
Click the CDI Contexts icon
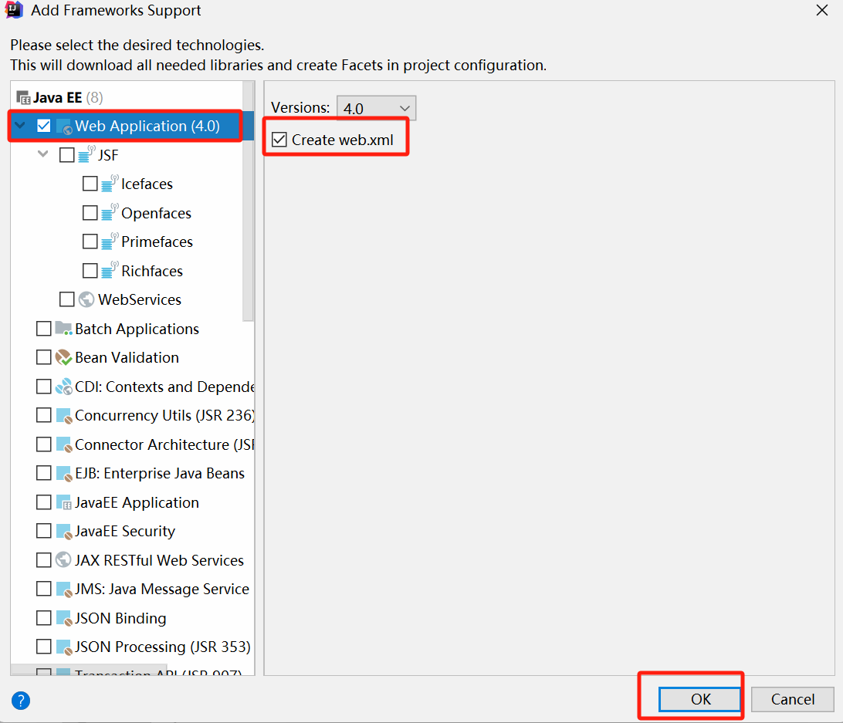click(x=63, y=386)
